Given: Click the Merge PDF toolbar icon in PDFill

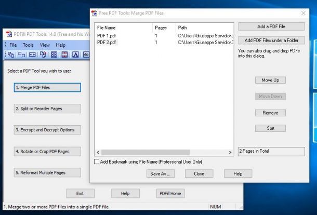Looking at the screenshot, I should point(11,55).
